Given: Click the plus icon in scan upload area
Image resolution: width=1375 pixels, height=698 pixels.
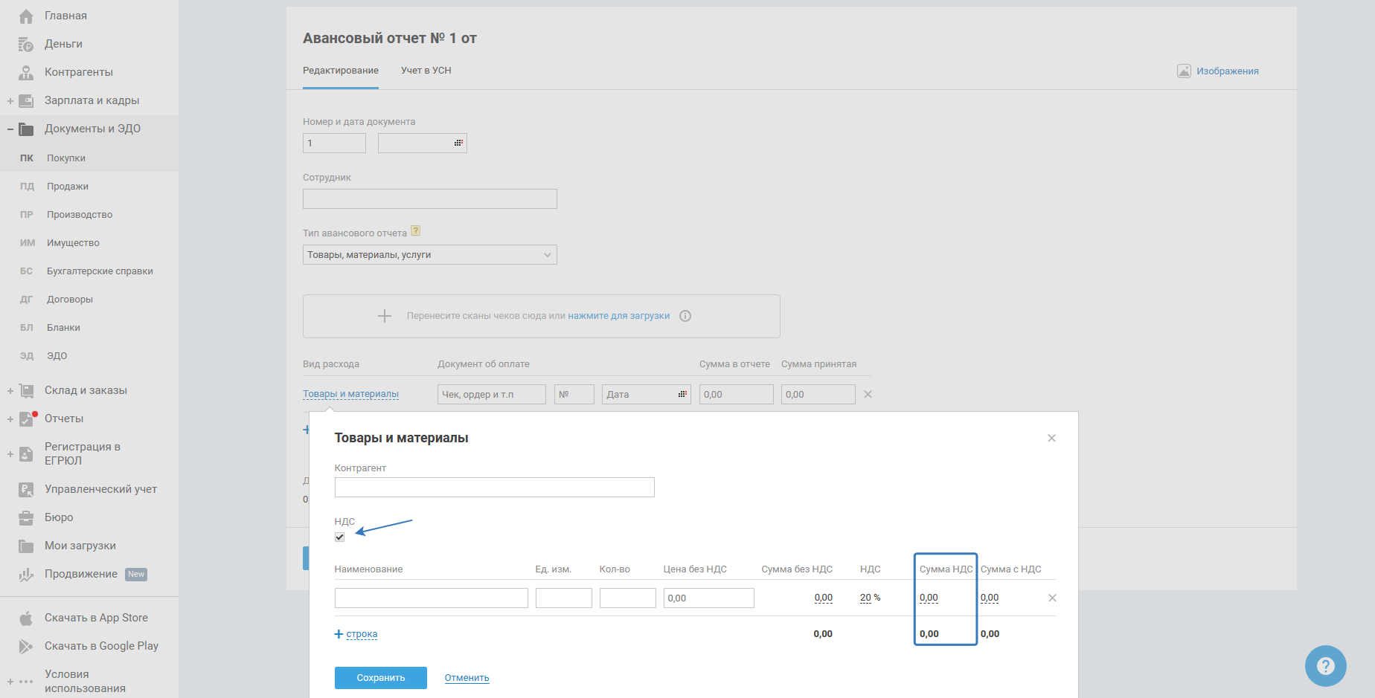Looking at the screenshot, I should click(x=385, y=316).
